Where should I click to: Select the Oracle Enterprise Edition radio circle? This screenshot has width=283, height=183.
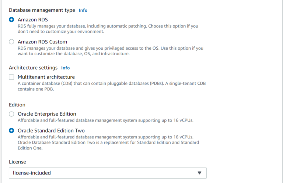(x=11, y=114)
